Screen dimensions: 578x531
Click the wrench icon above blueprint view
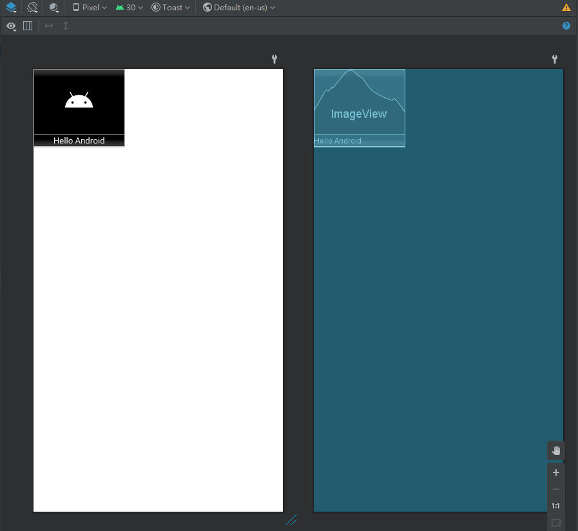554,59
